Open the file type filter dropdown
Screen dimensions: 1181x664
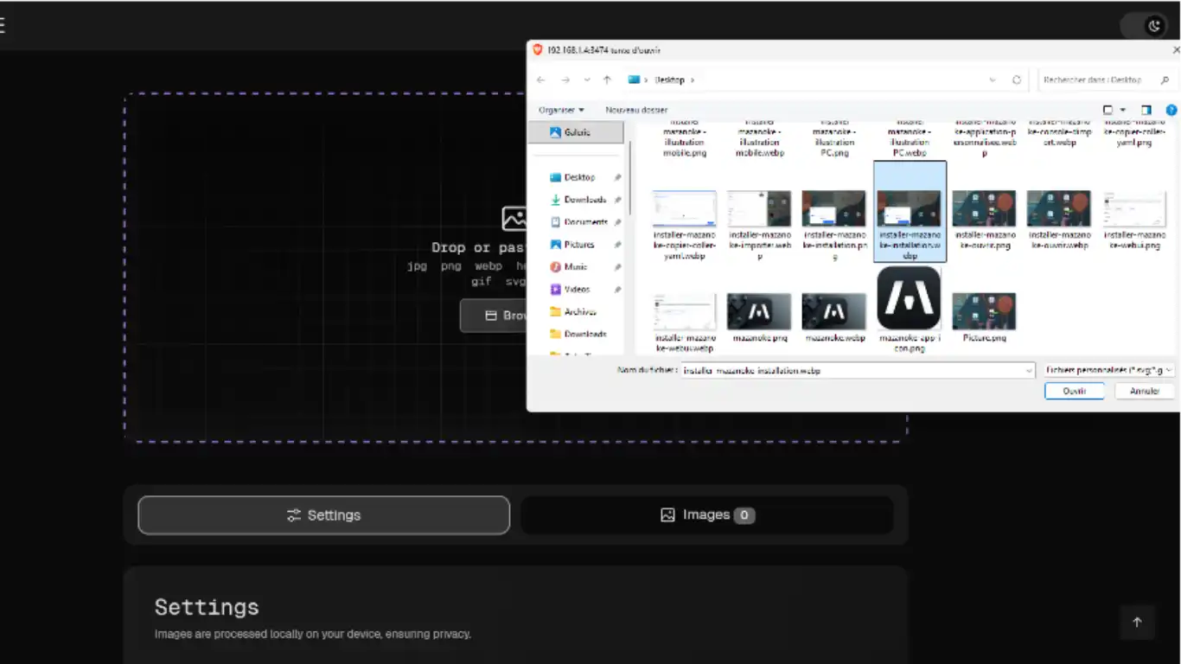point(1108,370)
